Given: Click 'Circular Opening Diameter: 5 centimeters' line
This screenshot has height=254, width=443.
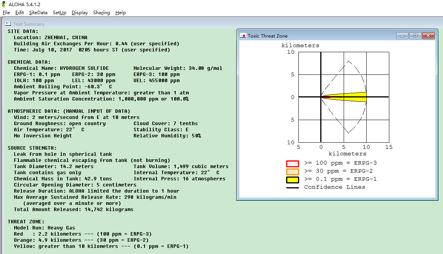Looking at the screenshot, I should (x=75, y=185).
